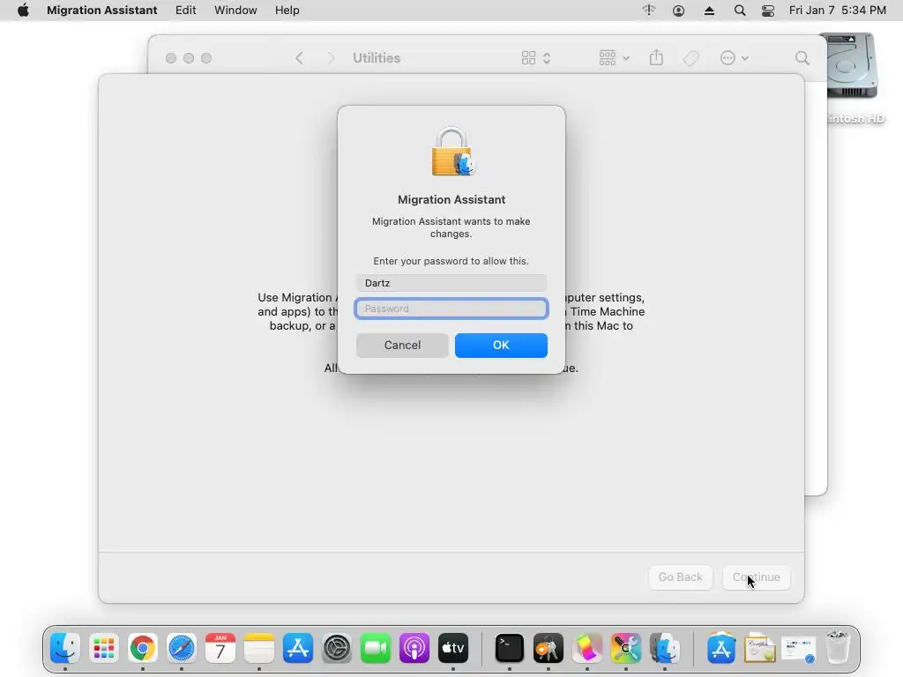
Task: Open the Finder group-by dropdown
Action: click(614, 58)
